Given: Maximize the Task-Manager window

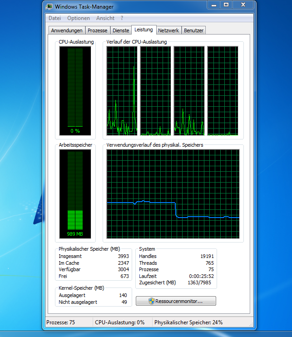Looking at the screenshot, I should 226,5.
